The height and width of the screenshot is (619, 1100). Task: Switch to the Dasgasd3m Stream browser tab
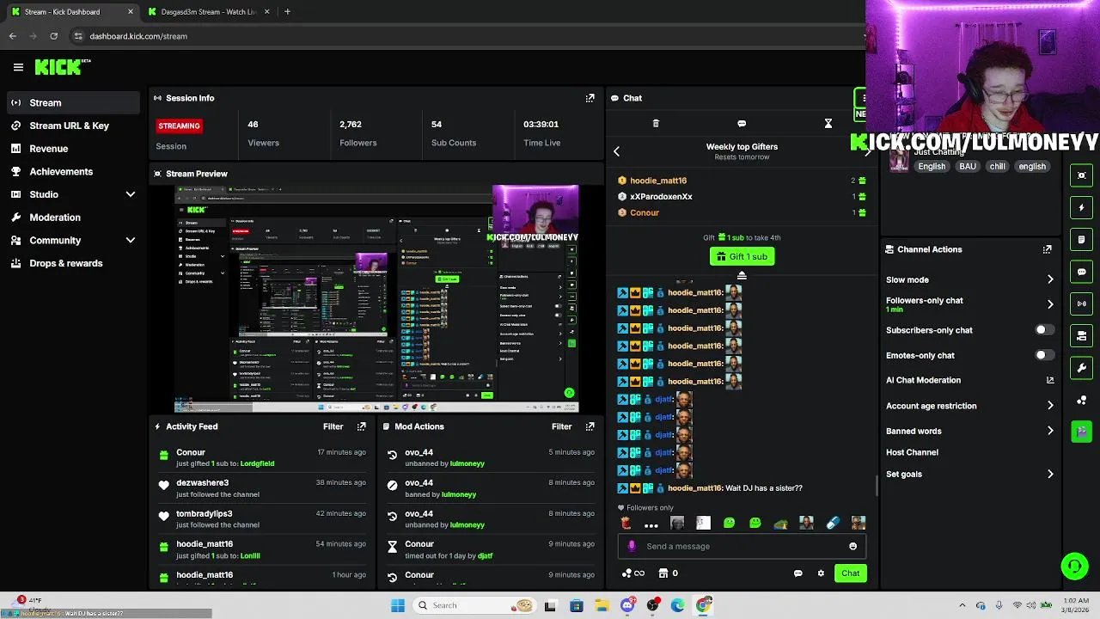(207, 12)
